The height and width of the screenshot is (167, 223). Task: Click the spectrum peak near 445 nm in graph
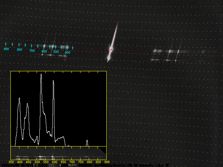[x=27, y=104]
